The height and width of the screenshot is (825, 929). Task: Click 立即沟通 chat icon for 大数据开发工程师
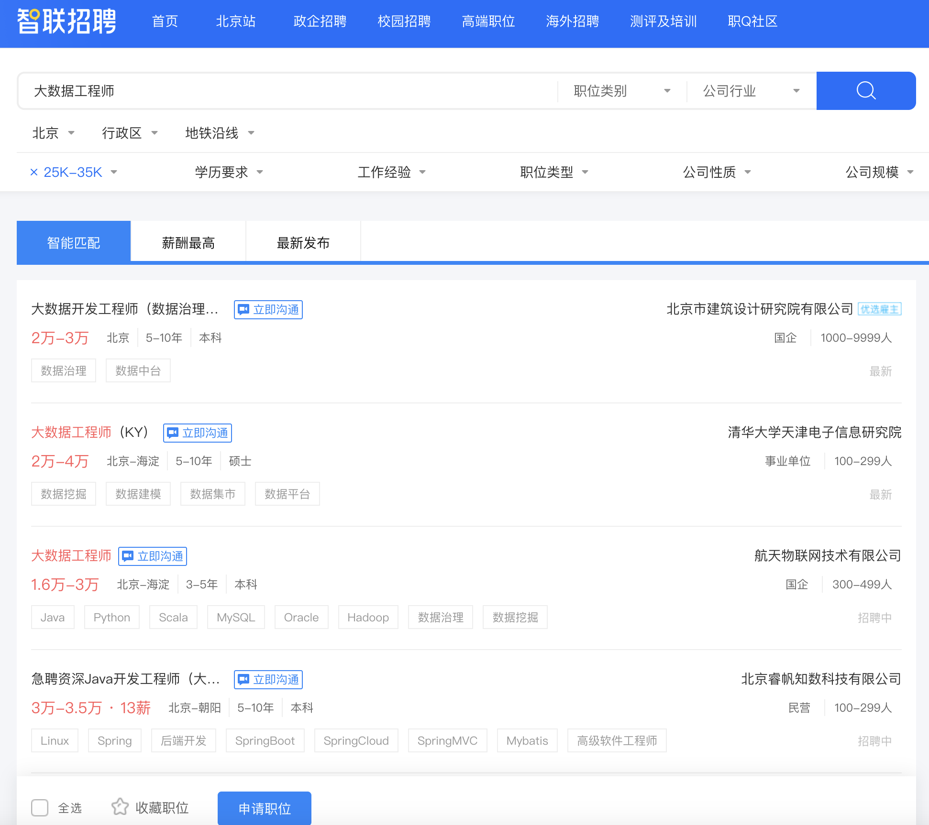(x=244, y=309)
